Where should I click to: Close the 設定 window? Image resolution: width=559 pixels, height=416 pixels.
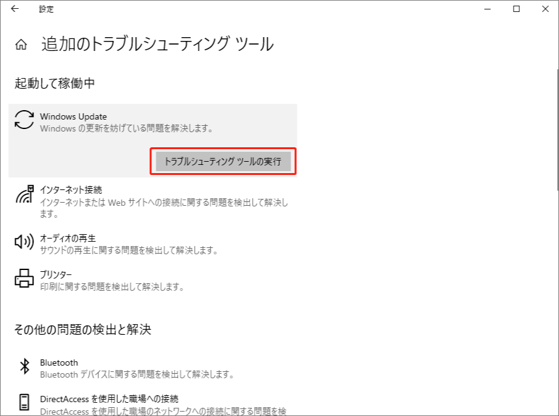[x=545, y=9]
